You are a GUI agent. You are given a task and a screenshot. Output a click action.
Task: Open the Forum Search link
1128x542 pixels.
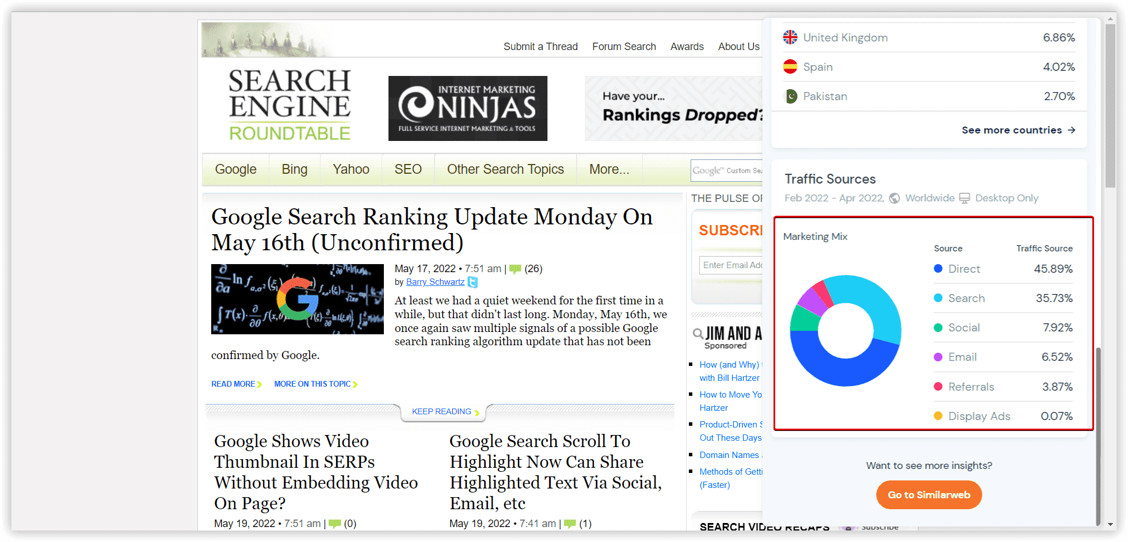[624, 47]
